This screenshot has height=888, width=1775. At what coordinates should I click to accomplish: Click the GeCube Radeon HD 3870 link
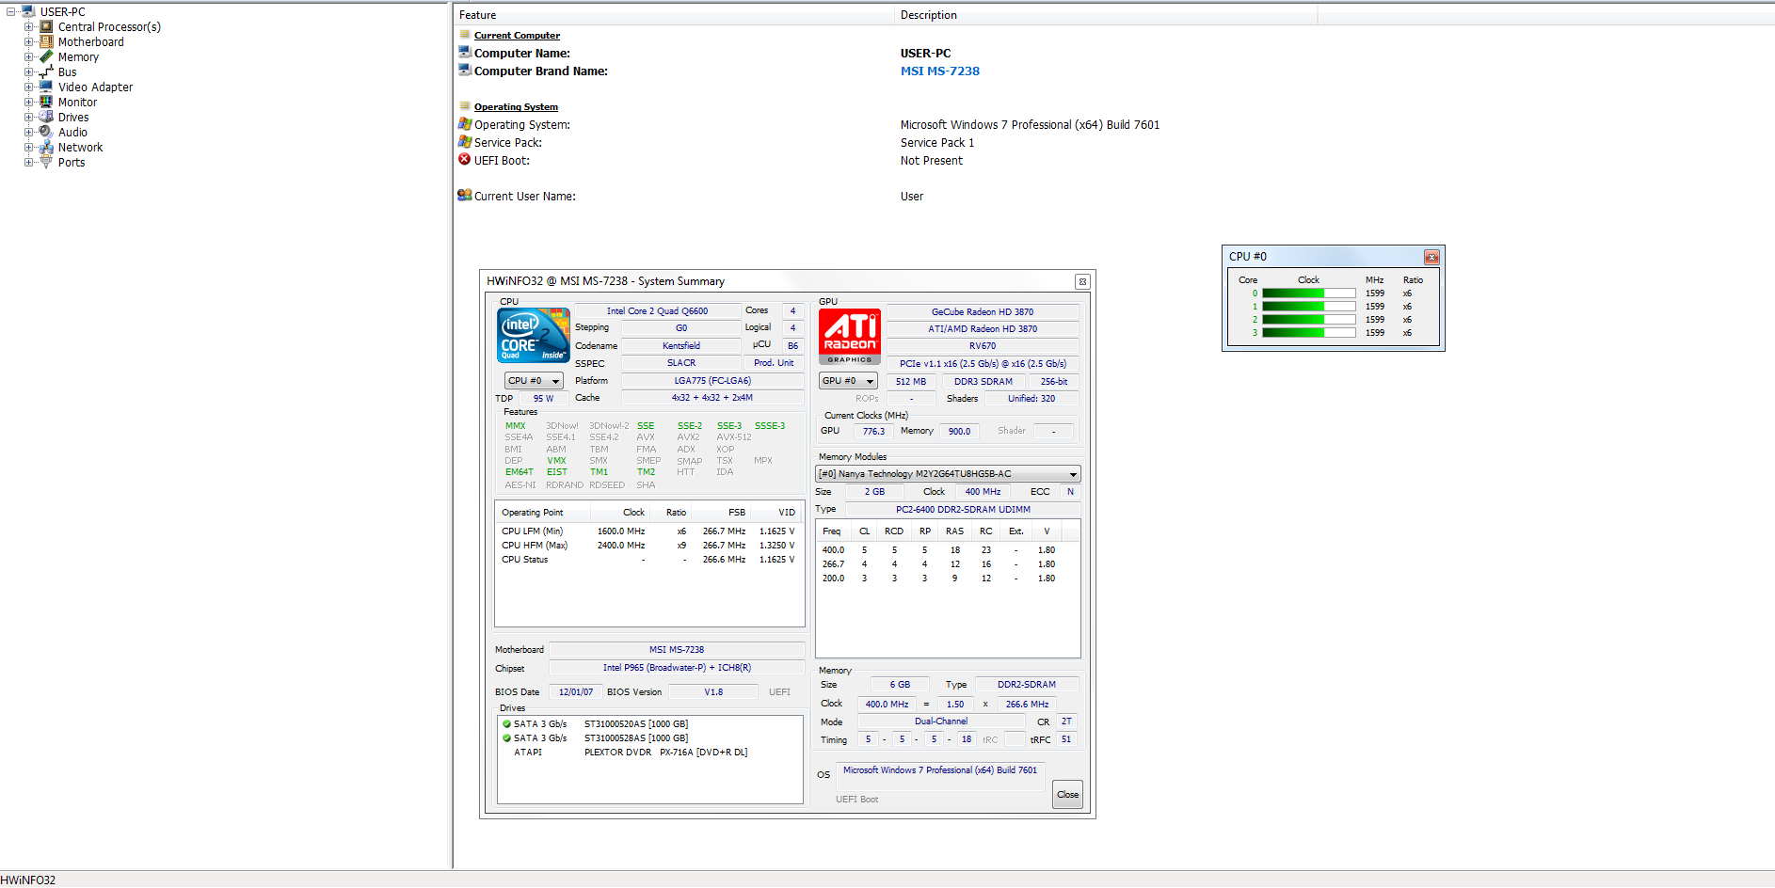tap(983, 312)
